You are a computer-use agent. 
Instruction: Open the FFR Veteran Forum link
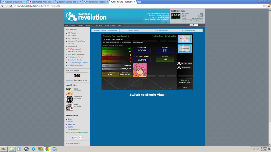(x=76, y=57)
